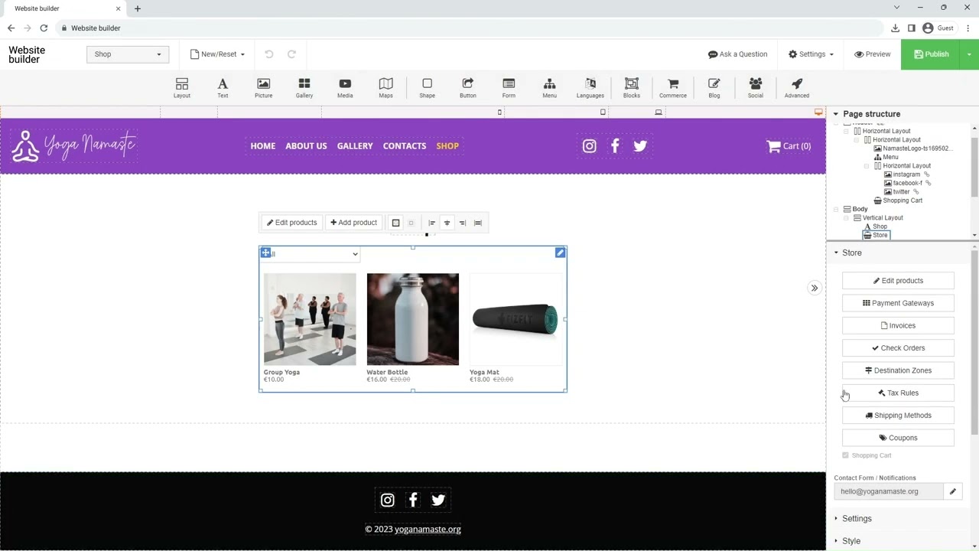This screenshot has height=551, width=979.
Task: Open Shipping Methods settings
Action: (x=898, y=416)
